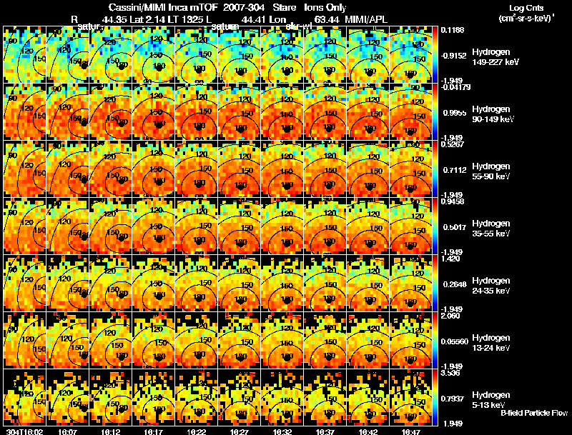Click the '304T16:02' time axis label
The height and width of the screenshot is (435, 572).
click(24, 431)
